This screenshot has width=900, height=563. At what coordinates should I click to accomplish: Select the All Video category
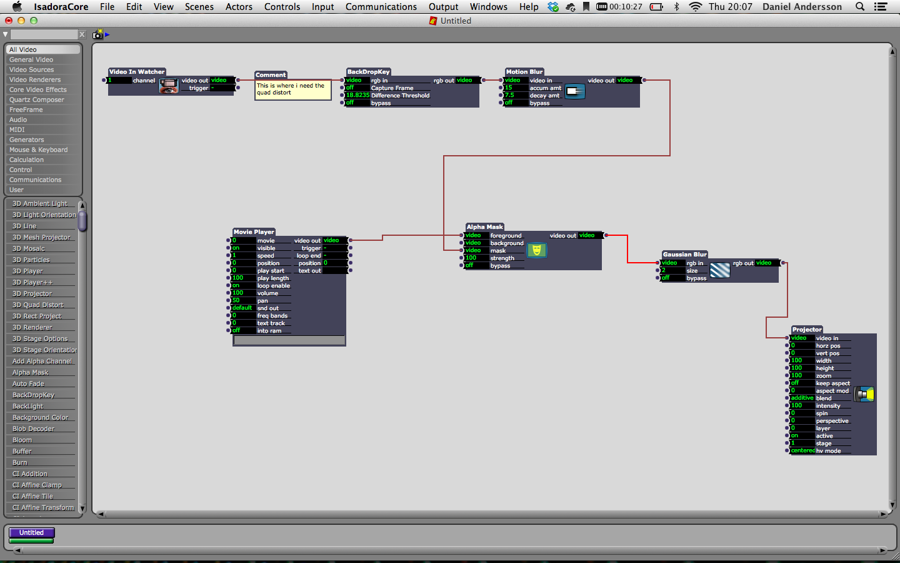point(44,49)
